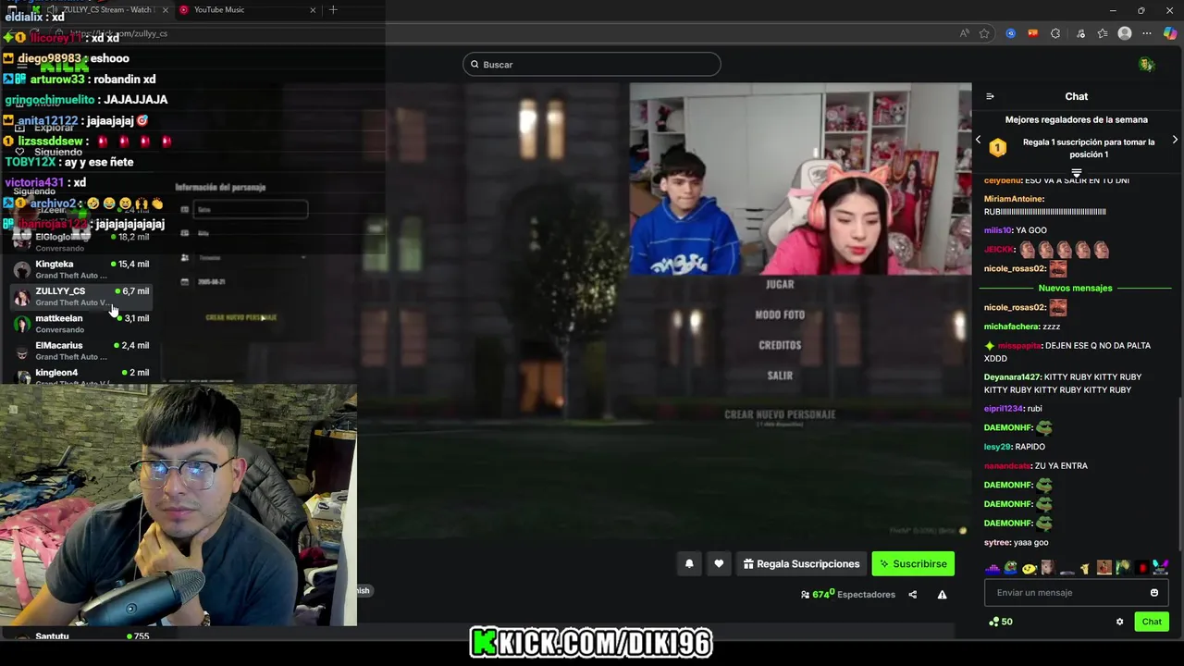Open Santutu channel in sidebar

81,636
